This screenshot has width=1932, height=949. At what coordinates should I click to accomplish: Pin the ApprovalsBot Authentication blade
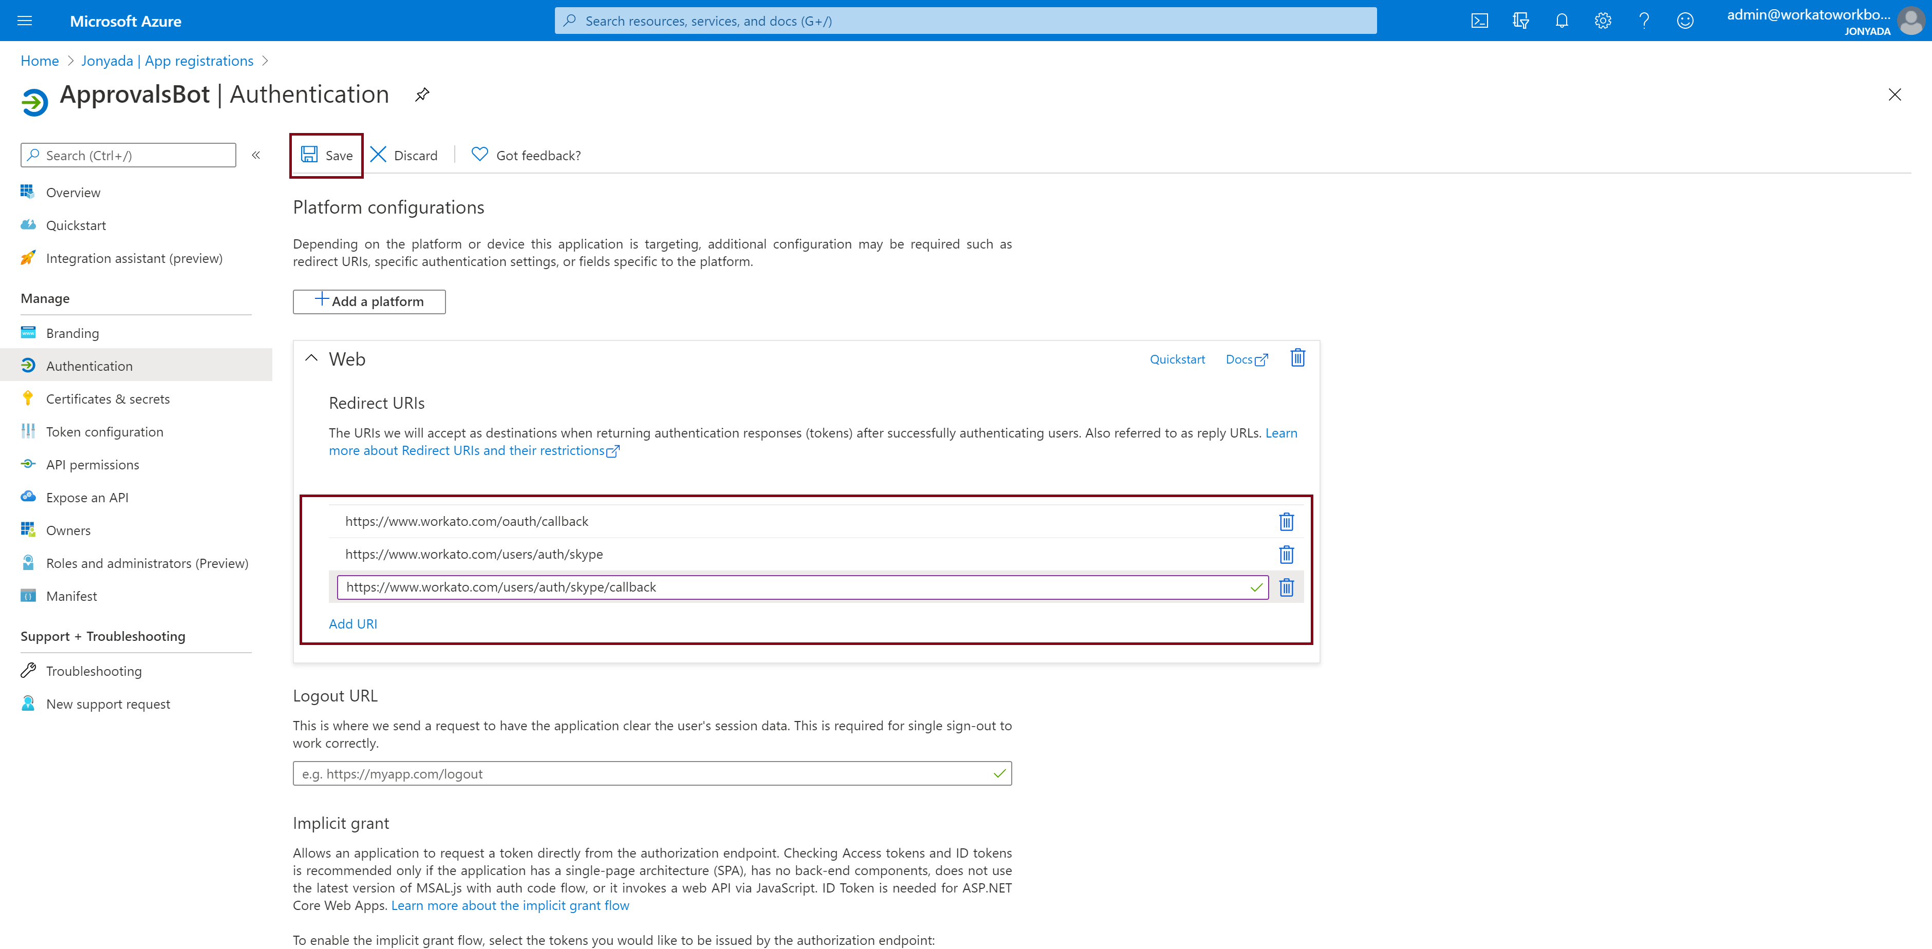(x=422, y=94)
